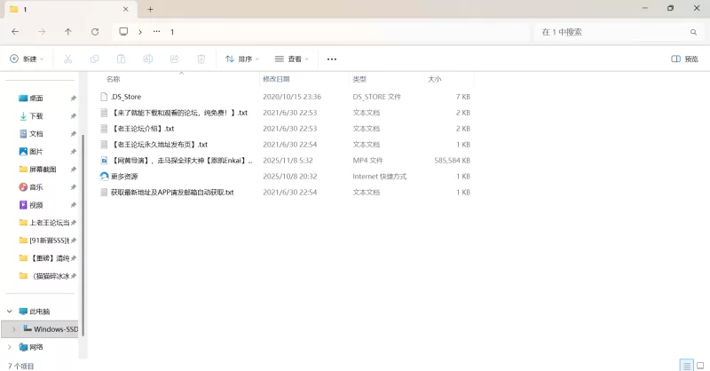Close the tab named "1"
The height and width of the screenshot is (371, 710).
pos(125,9)
